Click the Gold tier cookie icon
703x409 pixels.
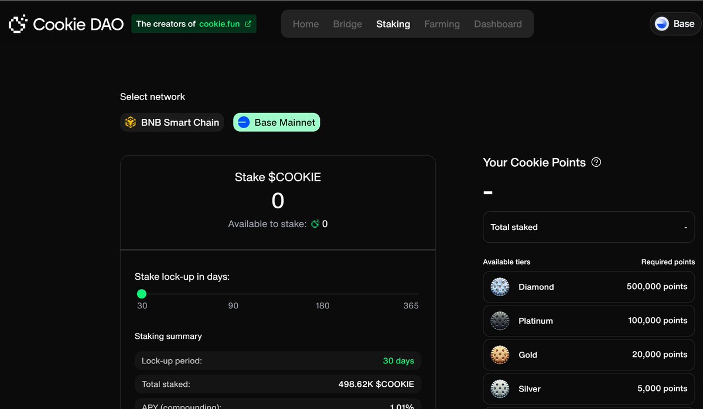[x=500, y=355]
